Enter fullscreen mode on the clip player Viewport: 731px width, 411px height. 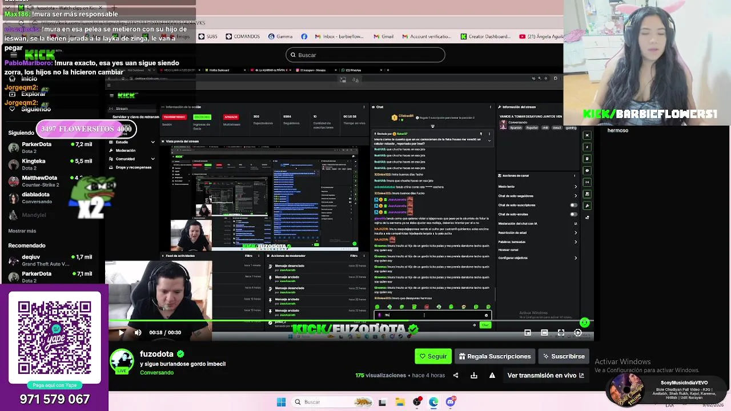561,332
